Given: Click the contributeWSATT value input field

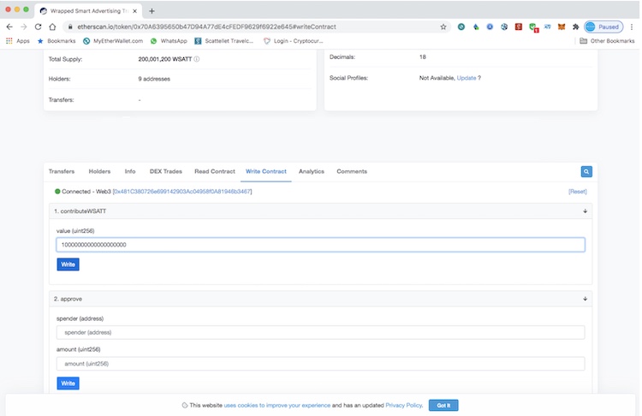Looking at the screenshot, I should [x=321, y=245].
